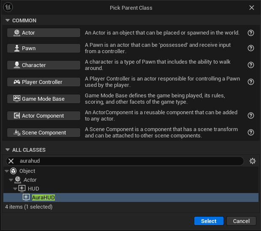Click Scene Component help question icon
This screenshot has height=231, width=261.
coord(250,132)
